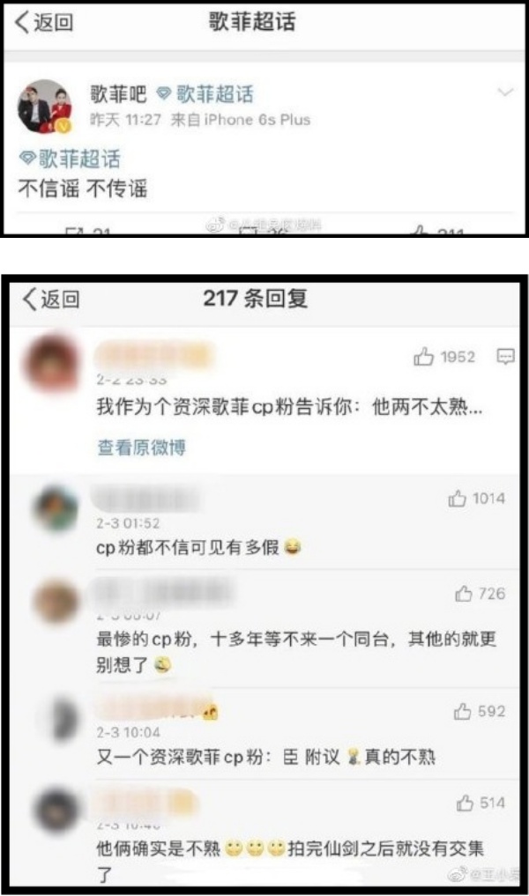Tap the 返回 back arrow in 歌菲超话
The height and width of the screenshot is (896, 529).
pos(44,22)
